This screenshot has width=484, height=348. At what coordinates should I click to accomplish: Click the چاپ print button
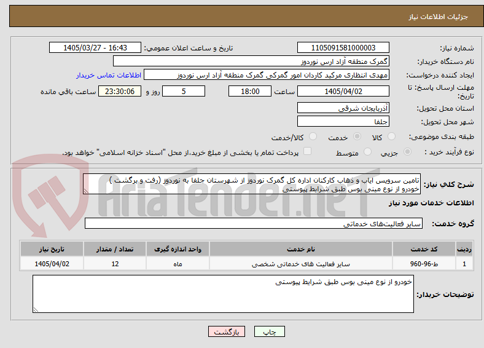point(270,331)
